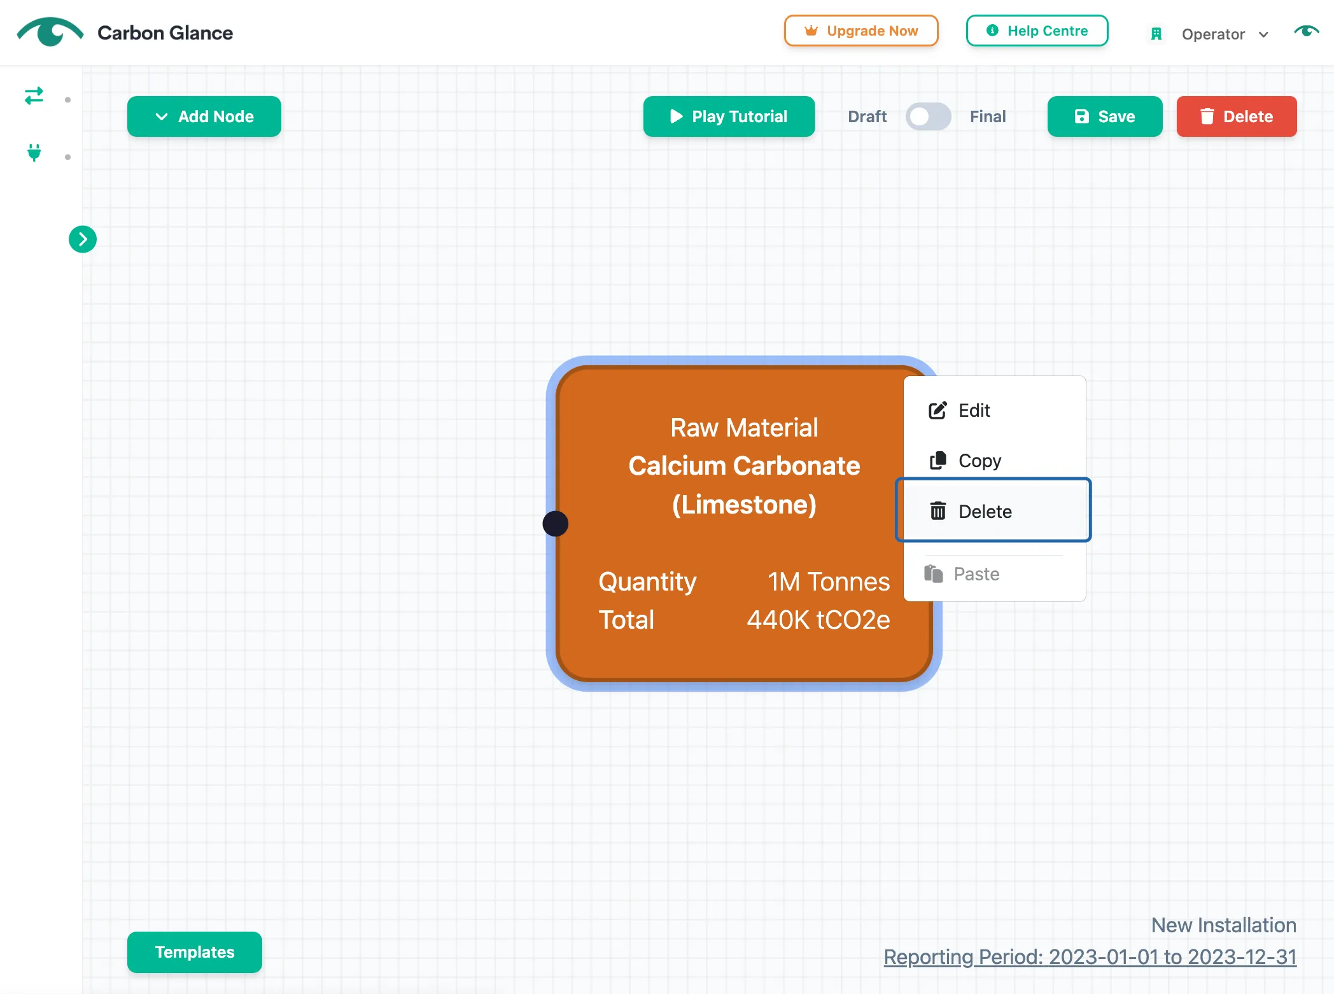Open the swap arrows sidebar icon

(x=34, y=96)
